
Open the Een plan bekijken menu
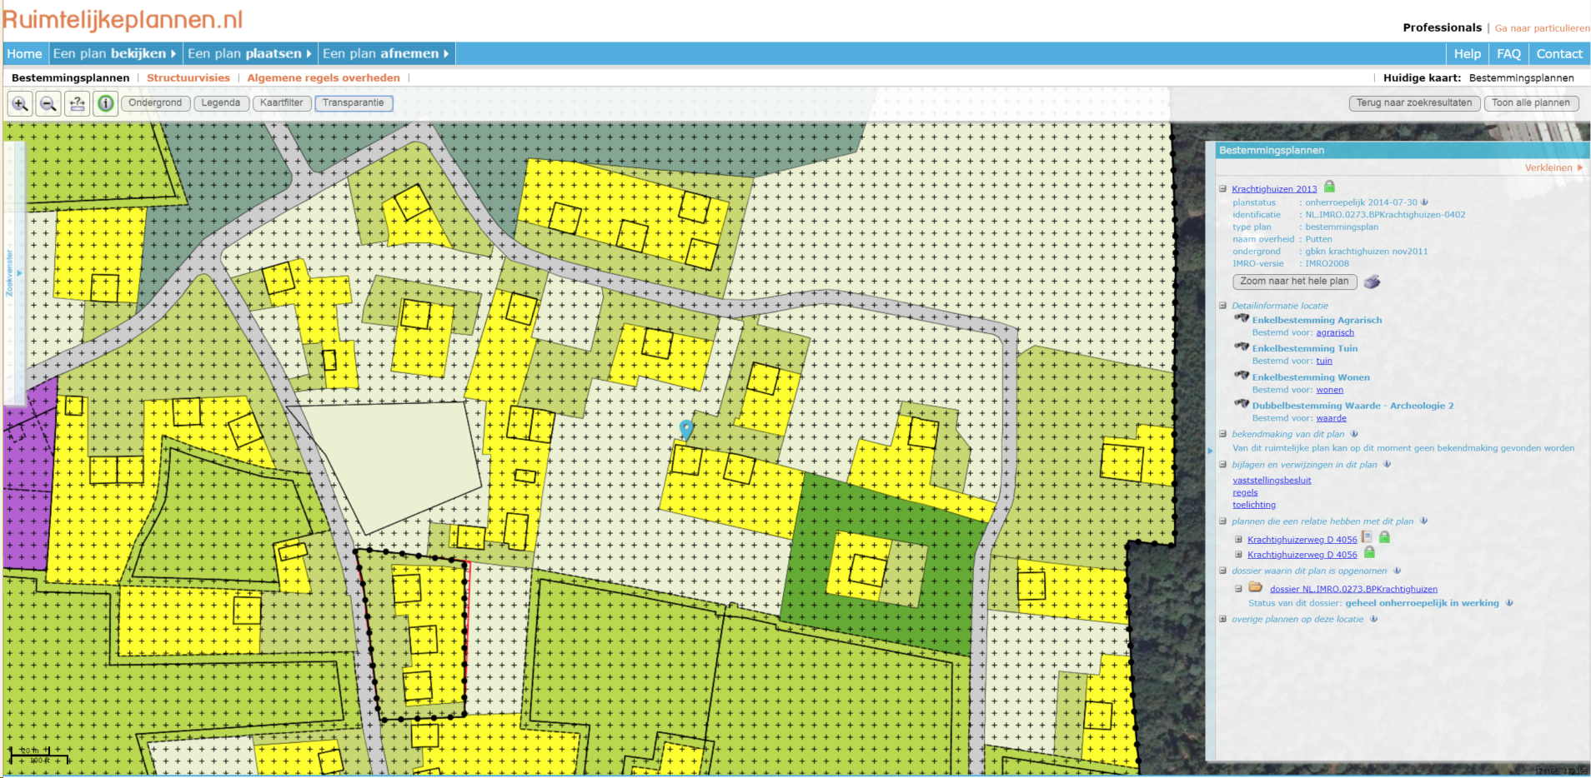114,52
